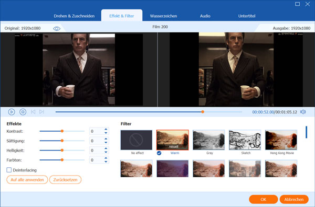Apply the Hong Kong Movie filter
The height and width of the screenshot is (207, 315).
coord(281,140)
